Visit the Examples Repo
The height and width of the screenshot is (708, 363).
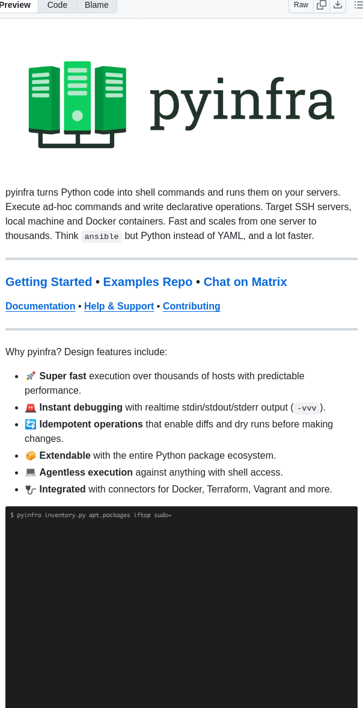tap(147, 282)
